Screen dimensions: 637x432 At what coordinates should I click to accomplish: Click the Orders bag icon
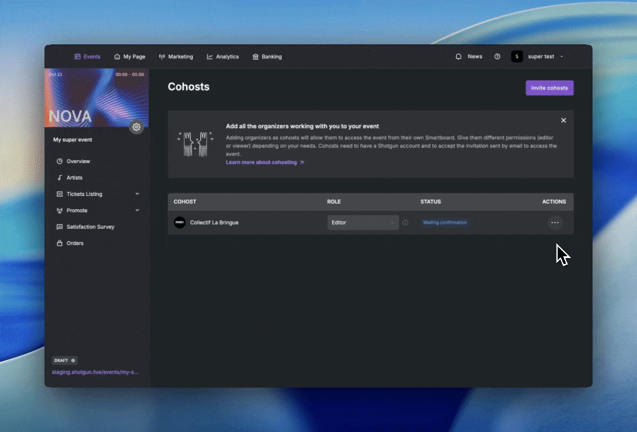coord(59,244)
